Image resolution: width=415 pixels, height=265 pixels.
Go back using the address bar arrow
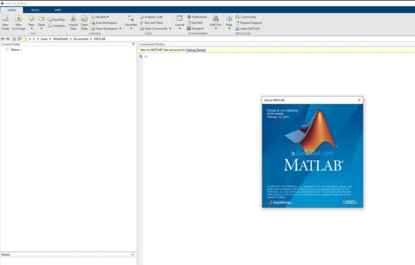tap(3, 39)
